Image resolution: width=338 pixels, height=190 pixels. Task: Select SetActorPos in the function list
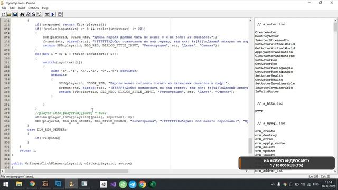click(x=266, y=60)
